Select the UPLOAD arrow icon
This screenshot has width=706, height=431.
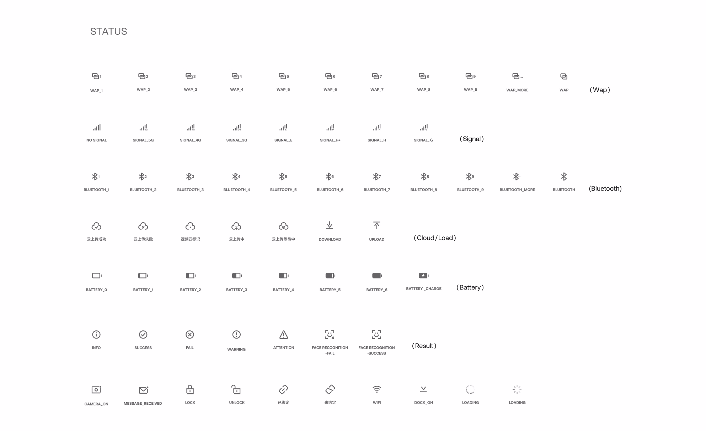point(377,225)
